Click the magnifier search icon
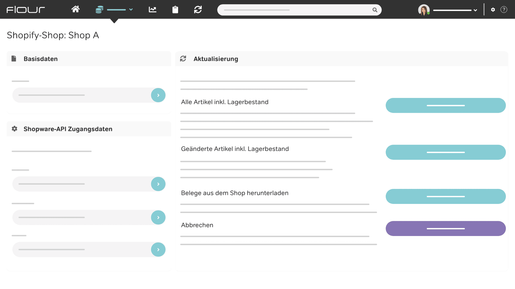This screenshot has width=515, height=289. (375, 10)
